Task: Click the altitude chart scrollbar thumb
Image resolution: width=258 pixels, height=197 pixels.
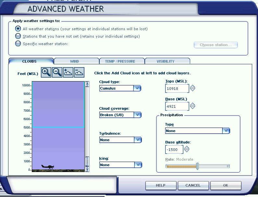Action: coord(87,161)
